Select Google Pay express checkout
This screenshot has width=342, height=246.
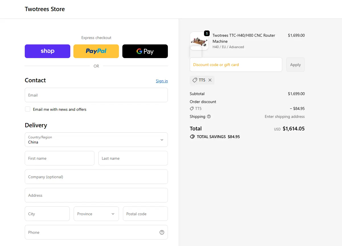coord(145,51)
